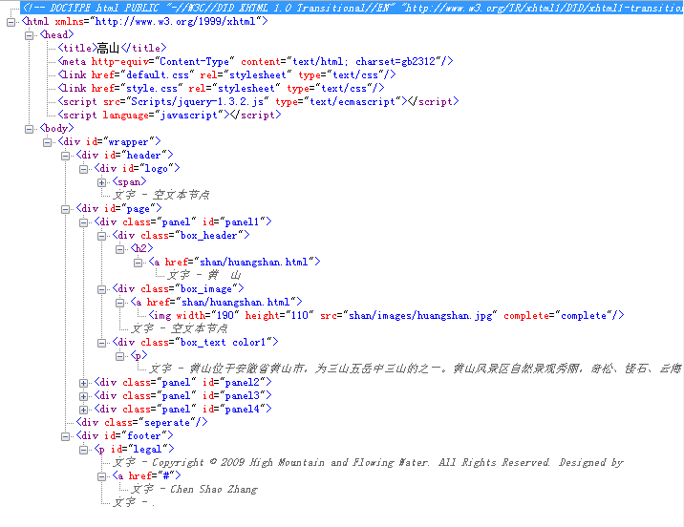
Task: Collapse the box_image div node
Action: (x=101, y=289)
